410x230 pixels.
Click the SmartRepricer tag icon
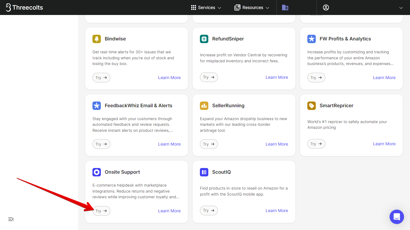pyautogui.click(x=312, y=106)
